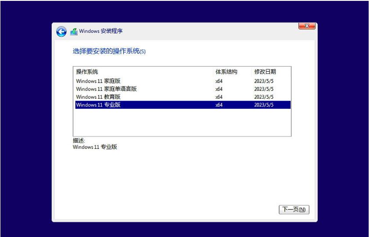Viewport: 370px width, 237px height.
Task: Click the x64 cell in 家庭版 row
Action: (219, 81)
